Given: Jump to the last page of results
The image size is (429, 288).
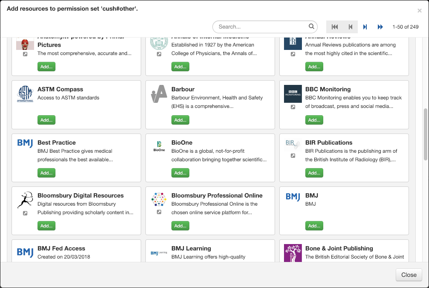Looking at the screenshot, I should pyautogui.click(x=380, y=27).
